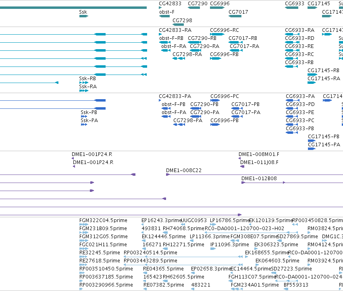Viewport: 343px width, 291px height.
Task: Click EST FGM322C04.5prime
Action: point(103,220)
